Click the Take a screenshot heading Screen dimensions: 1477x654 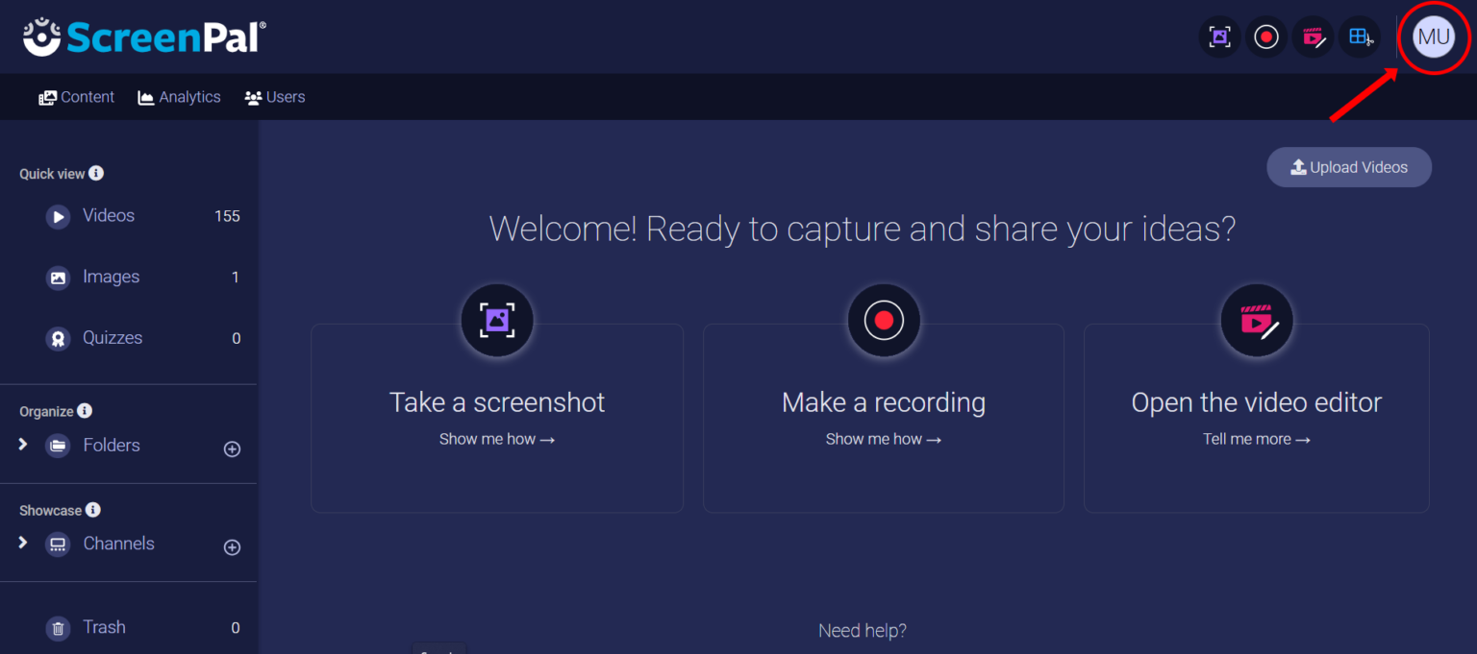point(497,401)
